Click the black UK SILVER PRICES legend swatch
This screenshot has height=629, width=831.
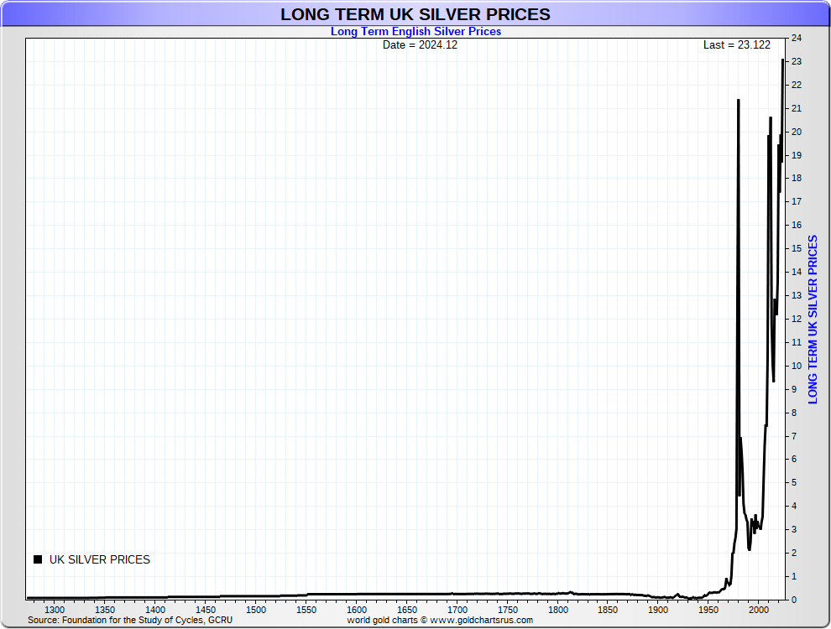[x=38, y=559]
